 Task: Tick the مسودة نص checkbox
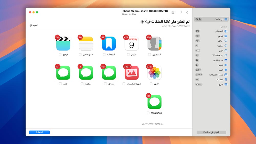pyautogui.click(x=80, y=54)
